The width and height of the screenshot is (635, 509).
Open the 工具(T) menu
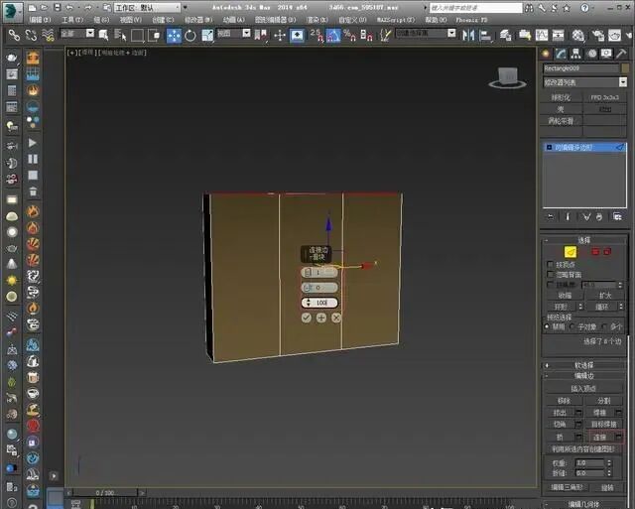tap(72, 20)
